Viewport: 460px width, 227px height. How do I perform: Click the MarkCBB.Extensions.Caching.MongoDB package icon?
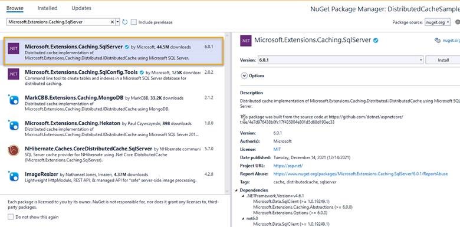click(14, 100)
